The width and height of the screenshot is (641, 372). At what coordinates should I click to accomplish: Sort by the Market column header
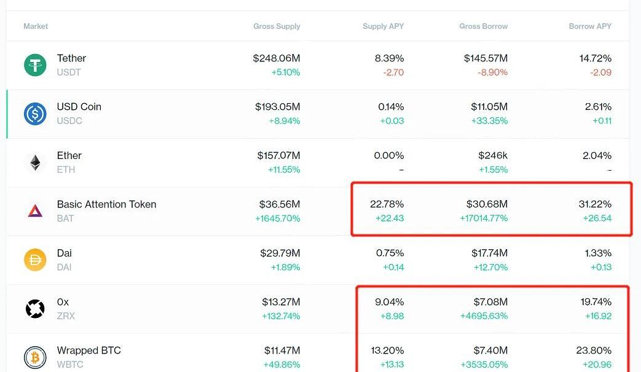tap(36, 26)
